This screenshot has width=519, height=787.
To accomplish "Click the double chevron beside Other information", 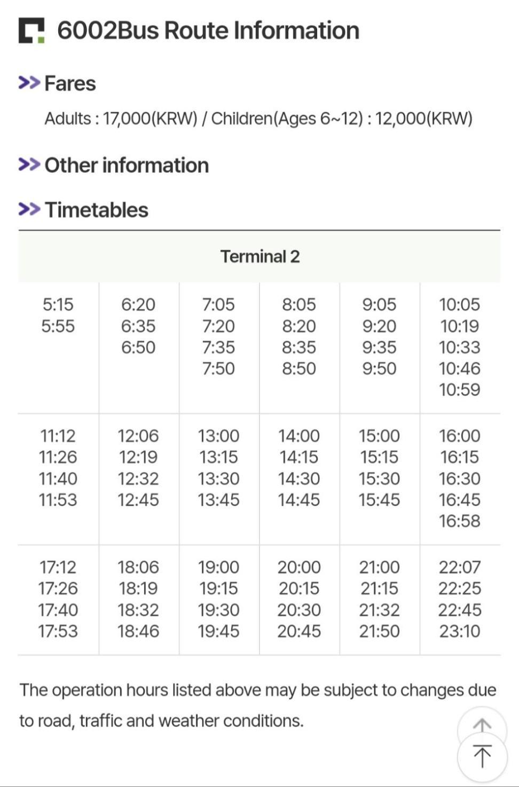I will [x=29, y=165].
